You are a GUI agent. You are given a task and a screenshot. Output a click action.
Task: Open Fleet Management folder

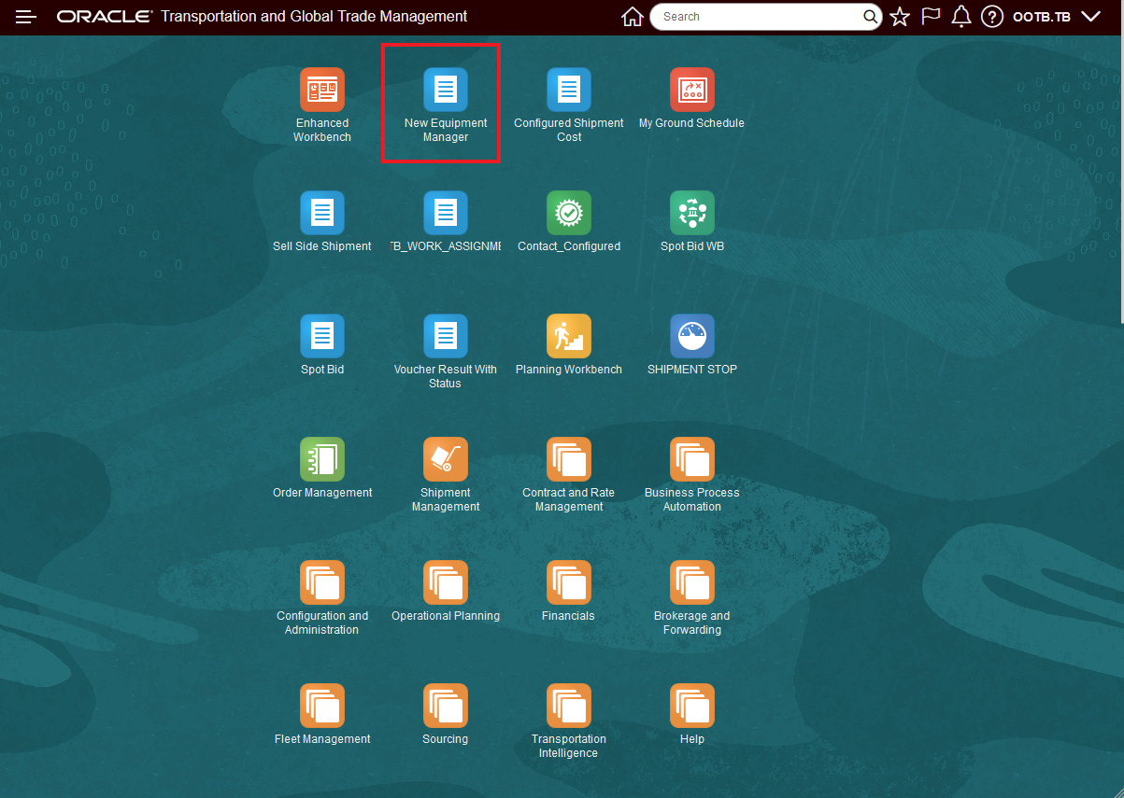[322, 706]
